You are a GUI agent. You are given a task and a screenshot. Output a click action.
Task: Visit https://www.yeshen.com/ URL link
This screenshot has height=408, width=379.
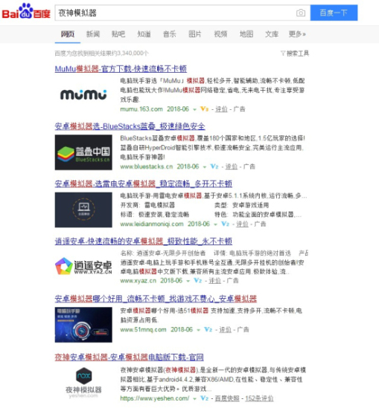point(155,398)
